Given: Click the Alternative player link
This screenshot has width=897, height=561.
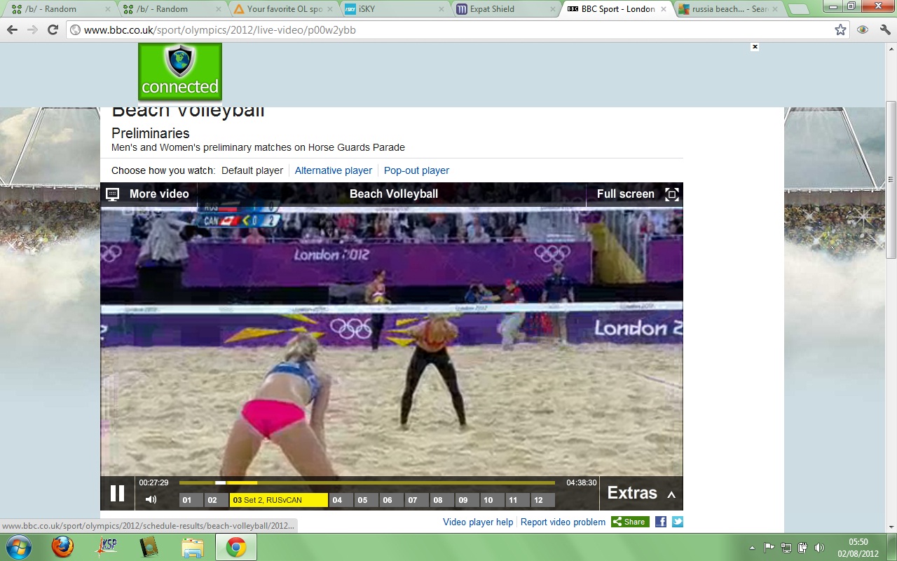Looking at the screenshot, I should (334, 170).
